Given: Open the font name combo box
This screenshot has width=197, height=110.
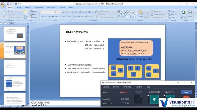Looking at the screenshot, I should click(48, 12).
